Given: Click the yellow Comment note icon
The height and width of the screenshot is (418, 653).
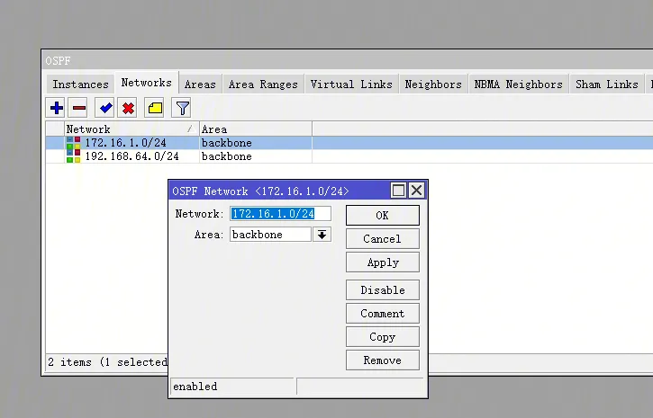Looking at the screenshot, I should pyautogui.click(x=155, y=108).
